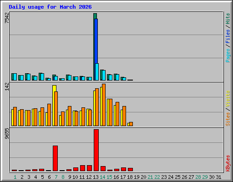Screen dimensions: 233x182
Task: Click the day 22 axis label
Action: click(157, 177)
